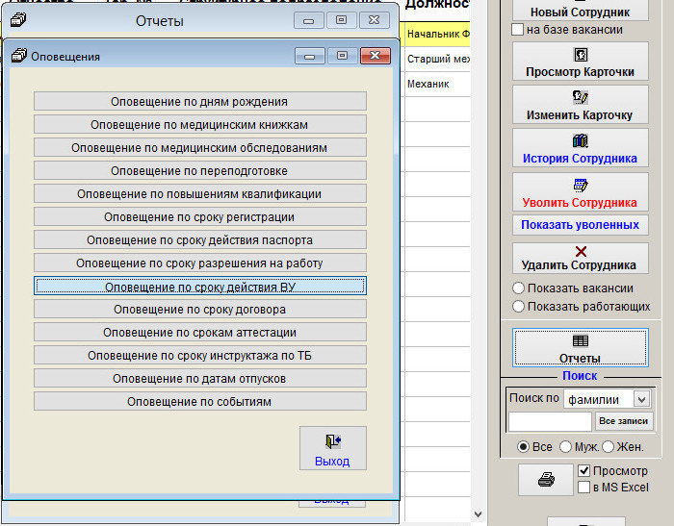Choose Оповещение по сроку договора
Viewport: 674px width, 526px height.
(199, 309)
